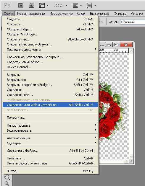Select Совместное использование экрана...
The height and width of the screenshot is (186, 145).
pos(50,57)
